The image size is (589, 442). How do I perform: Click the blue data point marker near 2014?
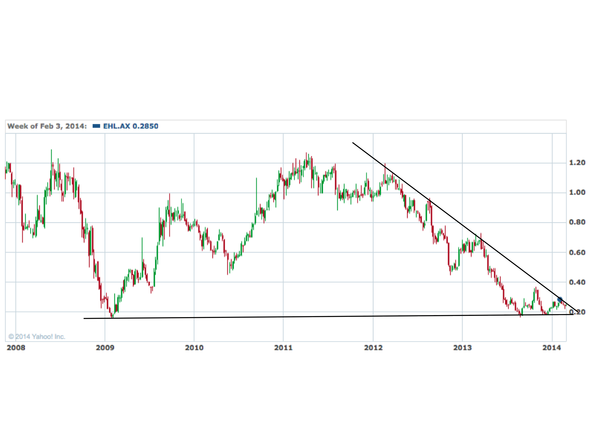coord(560,300)
